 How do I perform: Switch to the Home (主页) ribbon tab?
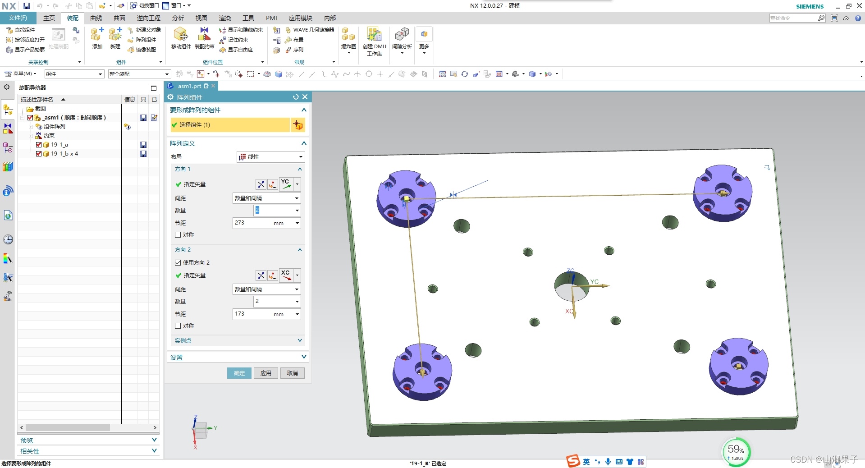click(x=49, y=18)
